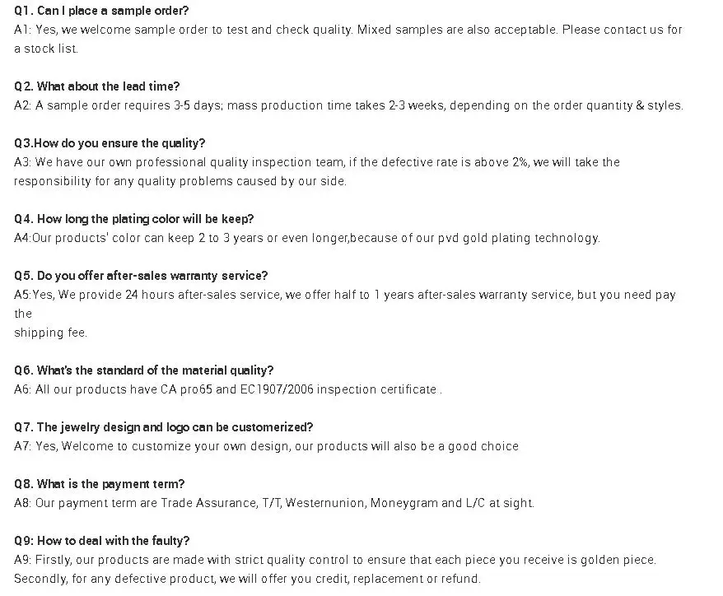Click the Q6 material quality standard heading

pyautogui.click(x=144, y=370)
